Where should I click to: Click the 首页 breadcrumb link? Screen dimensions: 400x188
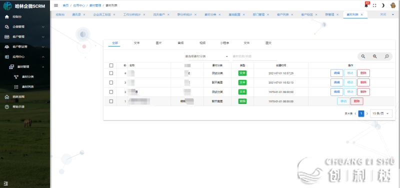pyautogui.click(x=65, y=5)
